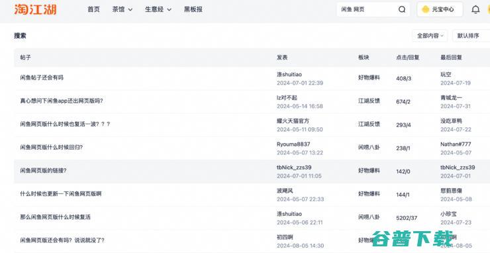
Task: Click the 搜索 page heading
Action: point(20,36)
